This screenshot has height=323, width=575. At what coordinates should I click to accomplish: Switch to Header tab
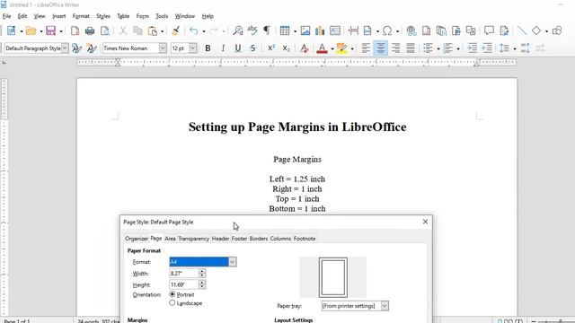click(220, 239)
